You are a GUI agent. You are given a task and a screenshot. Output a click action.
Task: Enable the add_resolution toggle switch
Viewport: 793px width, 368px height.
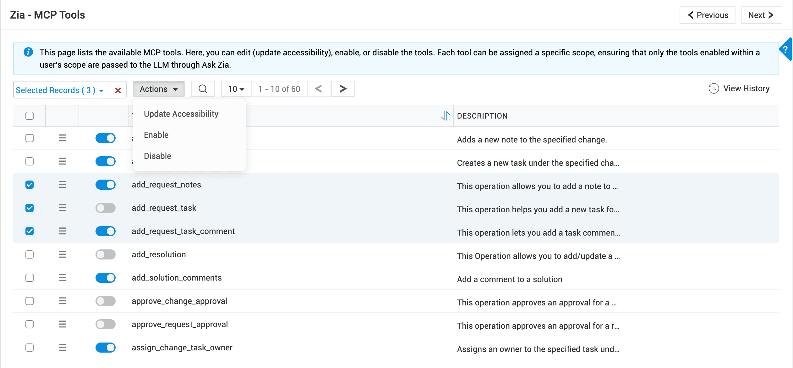106,254
